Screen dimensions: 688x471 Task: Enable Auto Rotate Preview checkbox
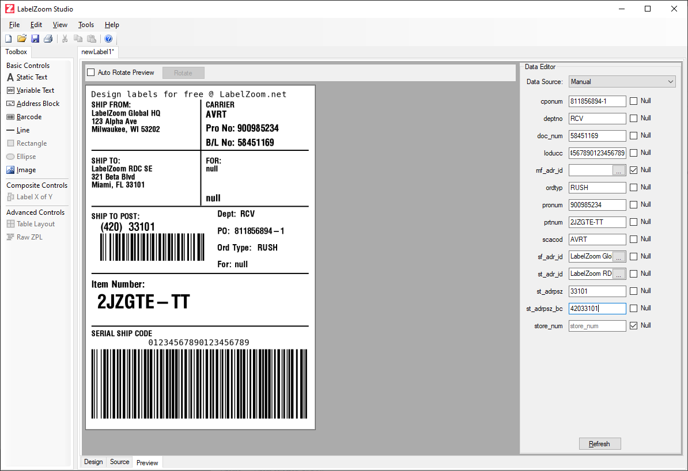tap(91, 73)
